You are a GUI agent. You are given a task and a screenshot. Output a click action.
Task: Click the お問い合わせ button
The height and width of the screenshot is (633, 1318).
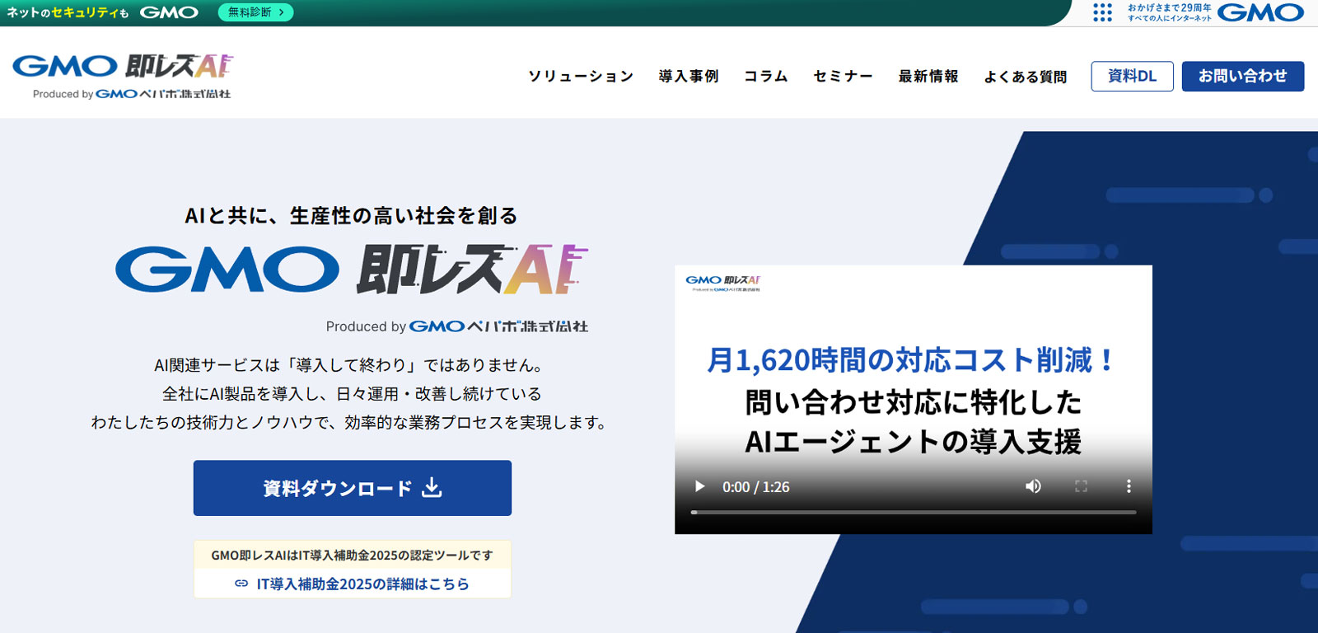coord(1242,76)
